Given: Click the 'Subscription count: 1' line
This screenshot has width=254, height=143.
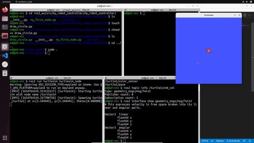Looking at the screenshot, I should (121, 98).
